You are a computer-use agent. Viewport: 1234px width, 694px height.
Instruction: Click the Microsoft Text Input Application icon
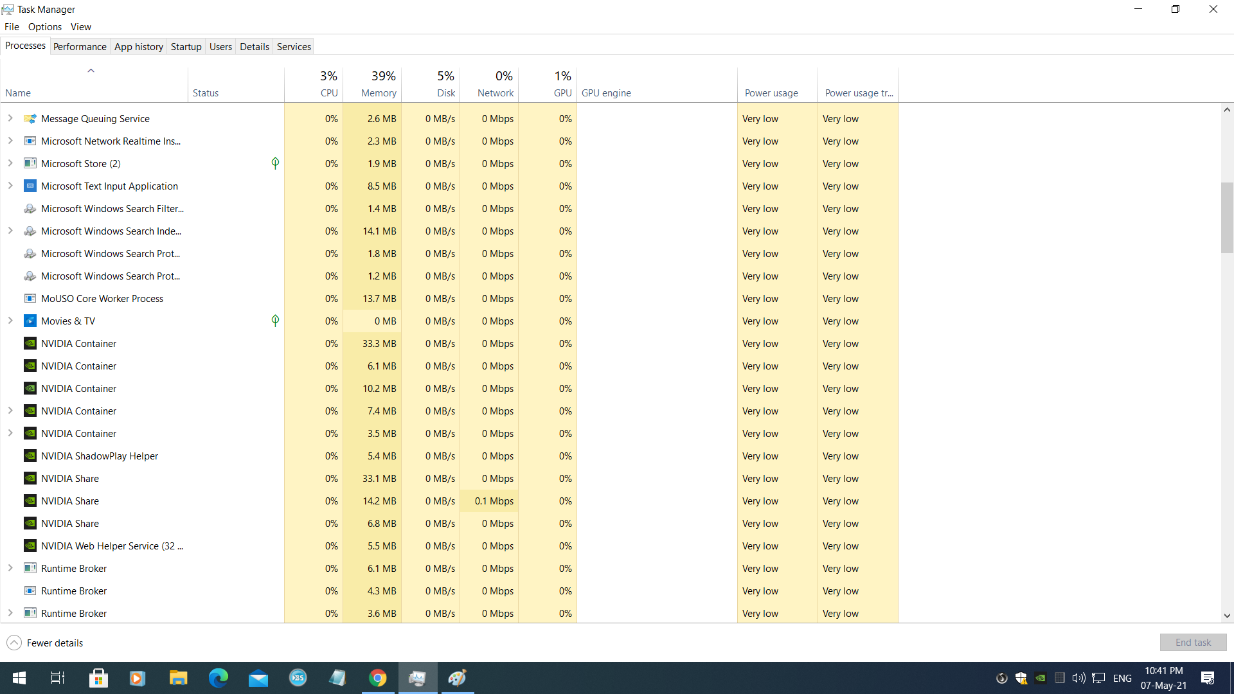pos(30,186)
